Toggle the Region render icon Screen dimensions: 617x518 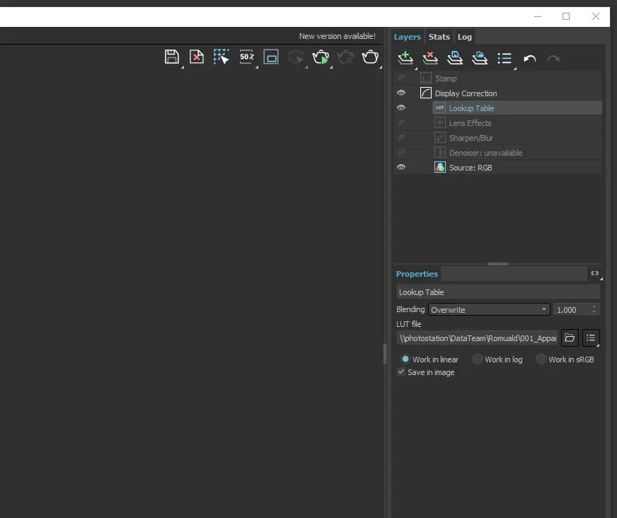(271, 57)
